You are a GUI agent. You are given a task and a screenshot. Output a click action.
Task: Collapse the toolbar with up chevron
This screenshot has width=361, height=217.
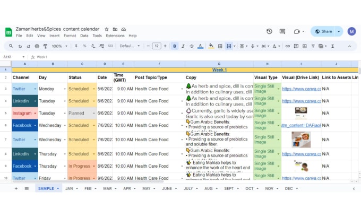point(349,46)
